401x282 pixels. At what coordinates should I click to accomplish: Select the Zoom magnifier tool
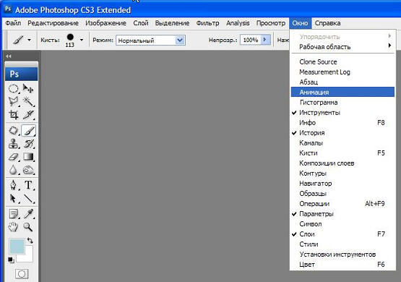coord(28,227)
